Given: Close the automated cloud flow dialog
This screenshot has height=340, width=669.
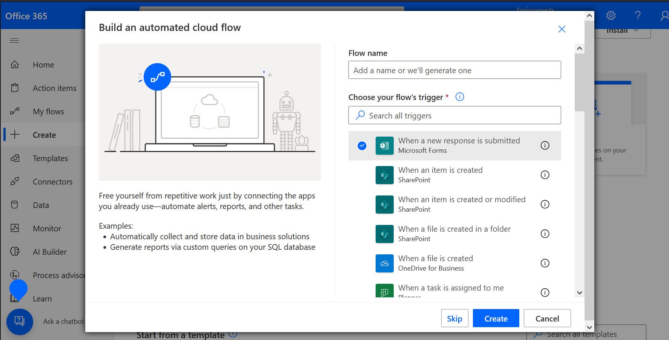Looking at the screenshot, I should [x=562, y=29].
